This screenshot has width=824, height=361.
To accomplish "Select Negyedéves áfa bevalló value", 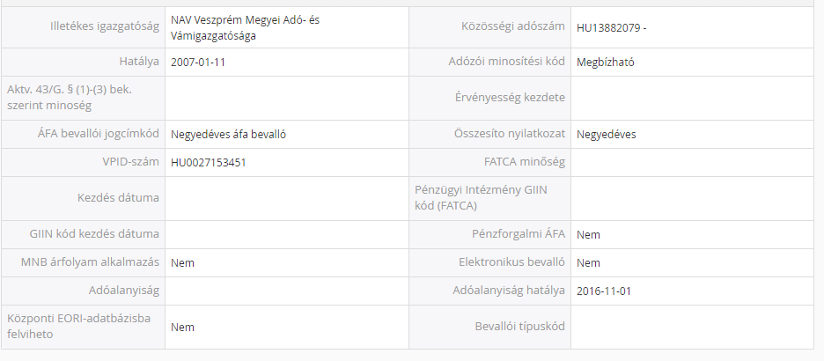I will (x=228, y=134).
